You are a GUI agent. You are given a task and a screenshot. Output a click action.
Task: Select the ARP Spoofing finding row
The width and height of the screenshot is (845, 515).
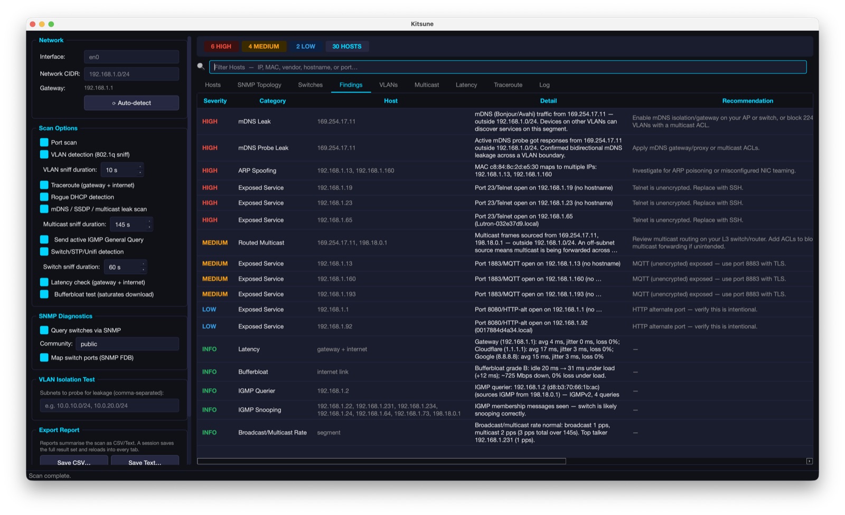tap(505, 170)
